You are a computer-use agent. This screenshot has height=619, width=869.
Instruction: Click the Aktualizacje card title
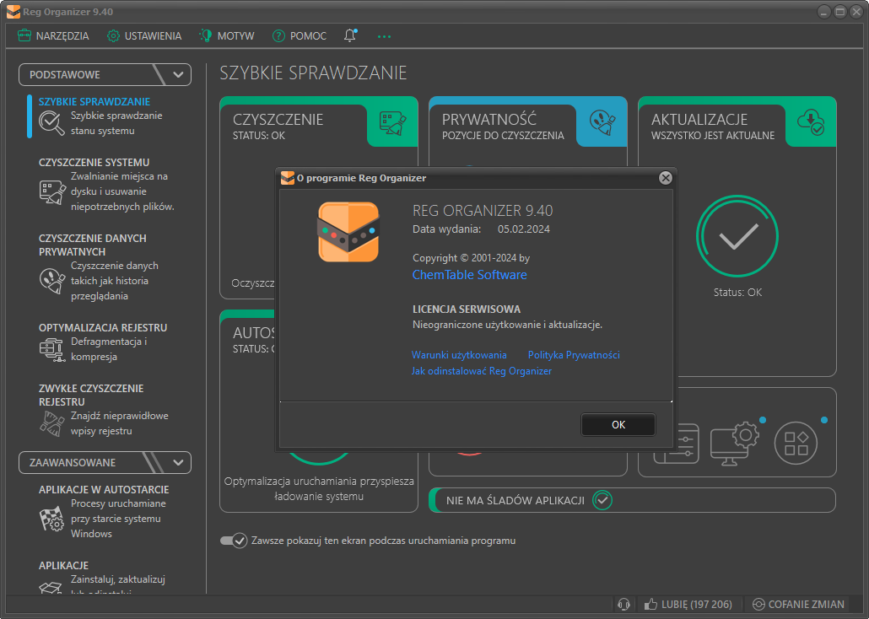click(x=699, y=119)
